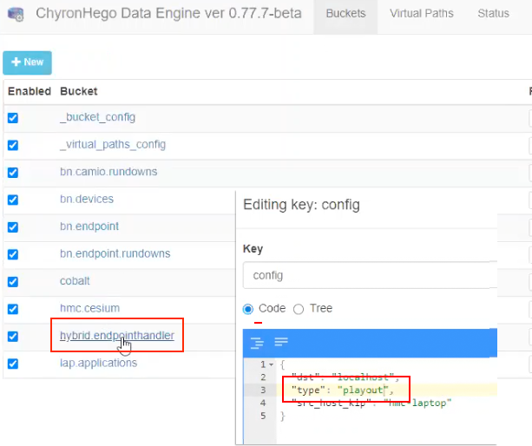Click the "type": "playout" line in editor
The width and height of the screenshot is (532, 446).
[x=343, y=390]
